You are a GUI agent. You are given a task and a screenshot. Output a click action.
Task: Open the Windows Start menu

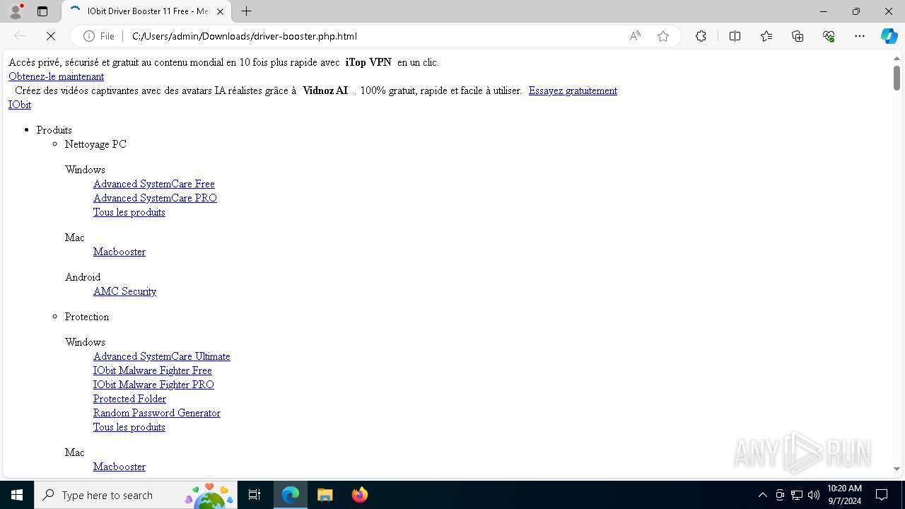click(17, 495)
